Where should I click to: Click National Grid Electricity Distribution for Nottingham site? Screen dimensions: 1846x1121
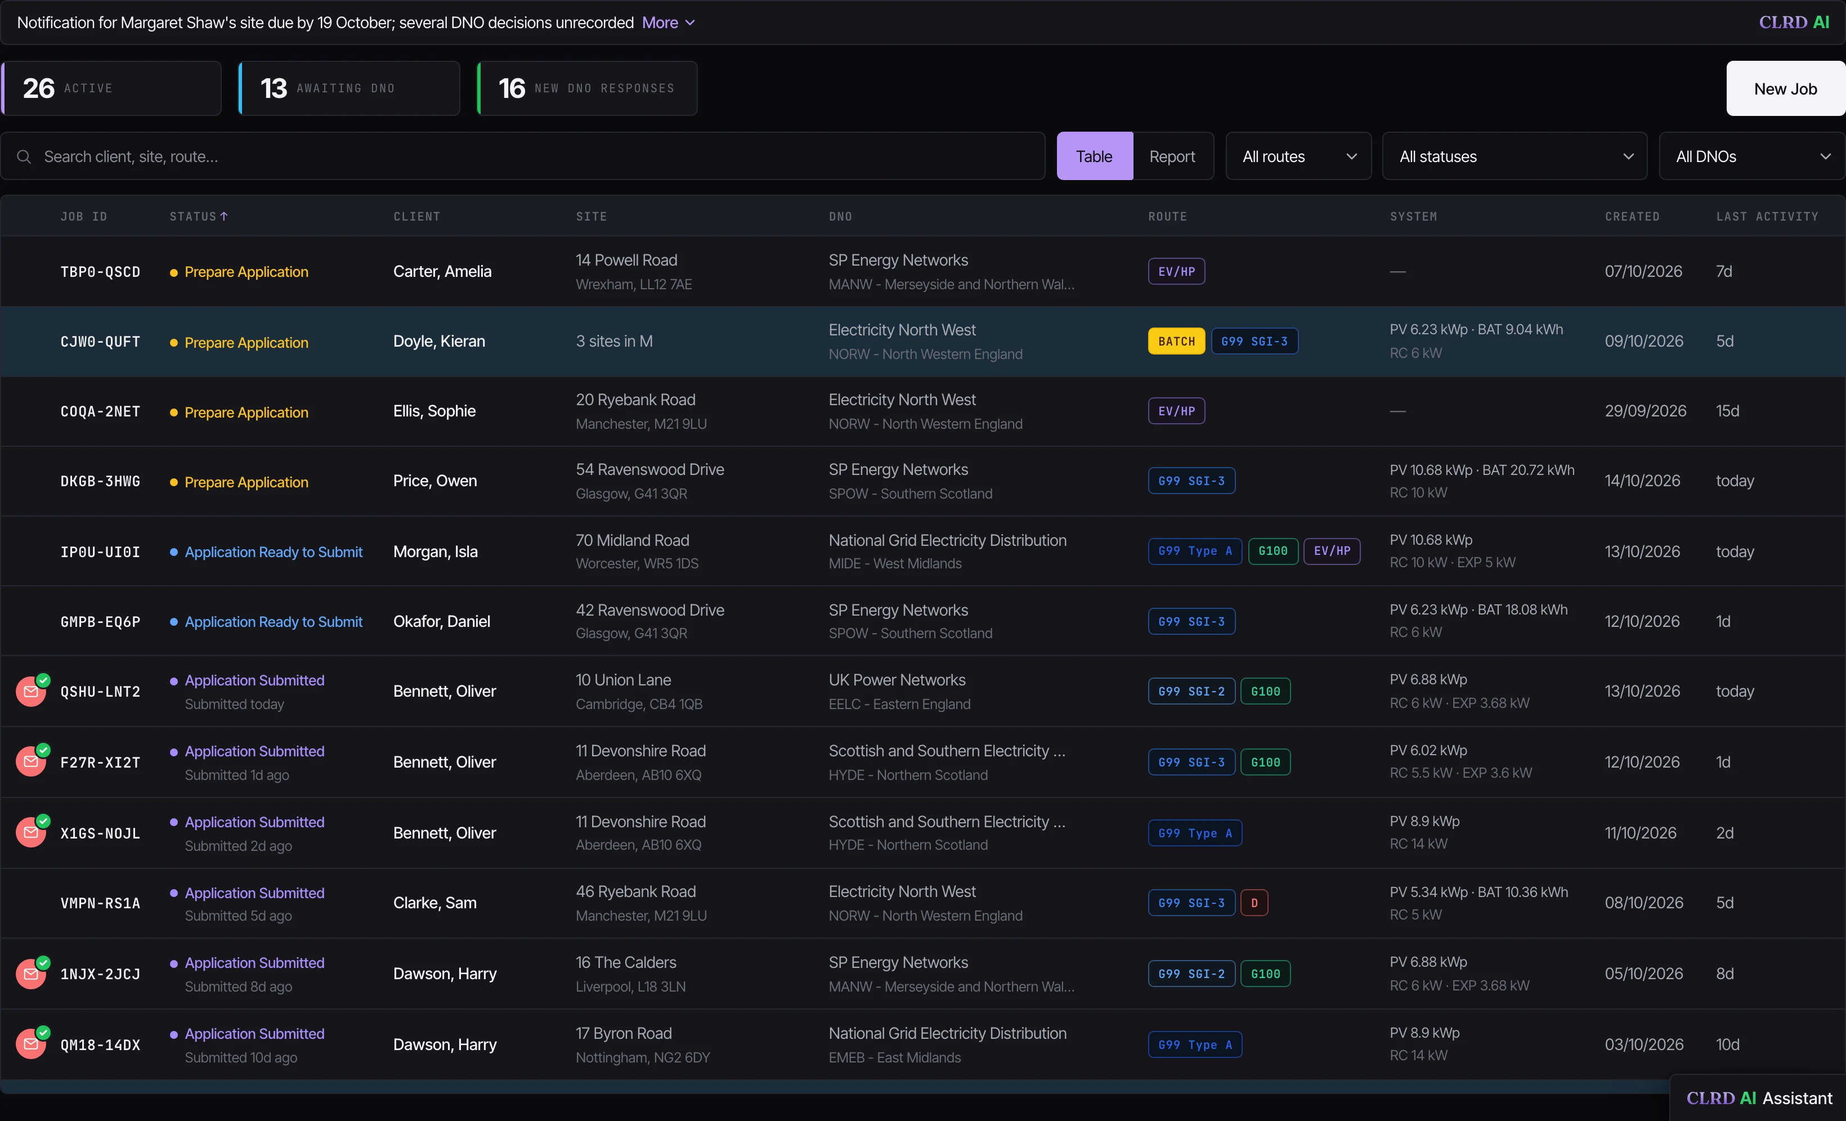947,1033
